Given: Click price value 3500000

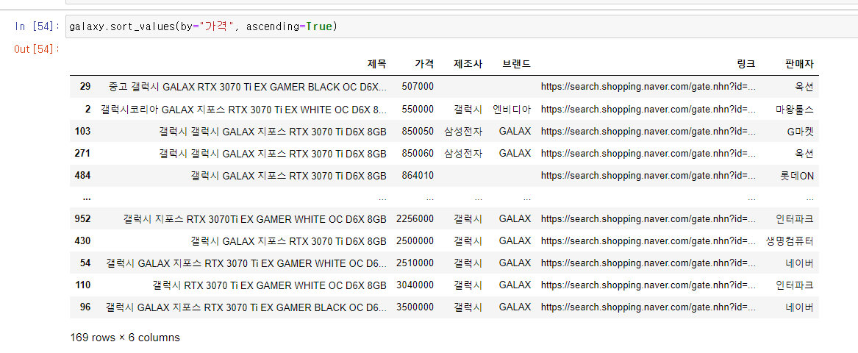Looking at the screenshot, I should click(x=415, y=307).
